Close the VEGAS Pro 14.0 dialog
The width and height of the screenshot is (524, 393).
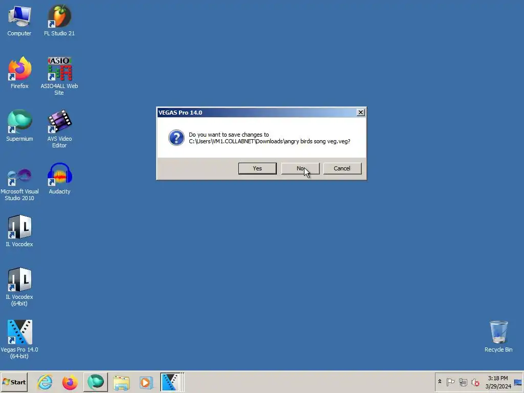click(x=361, y=113)
